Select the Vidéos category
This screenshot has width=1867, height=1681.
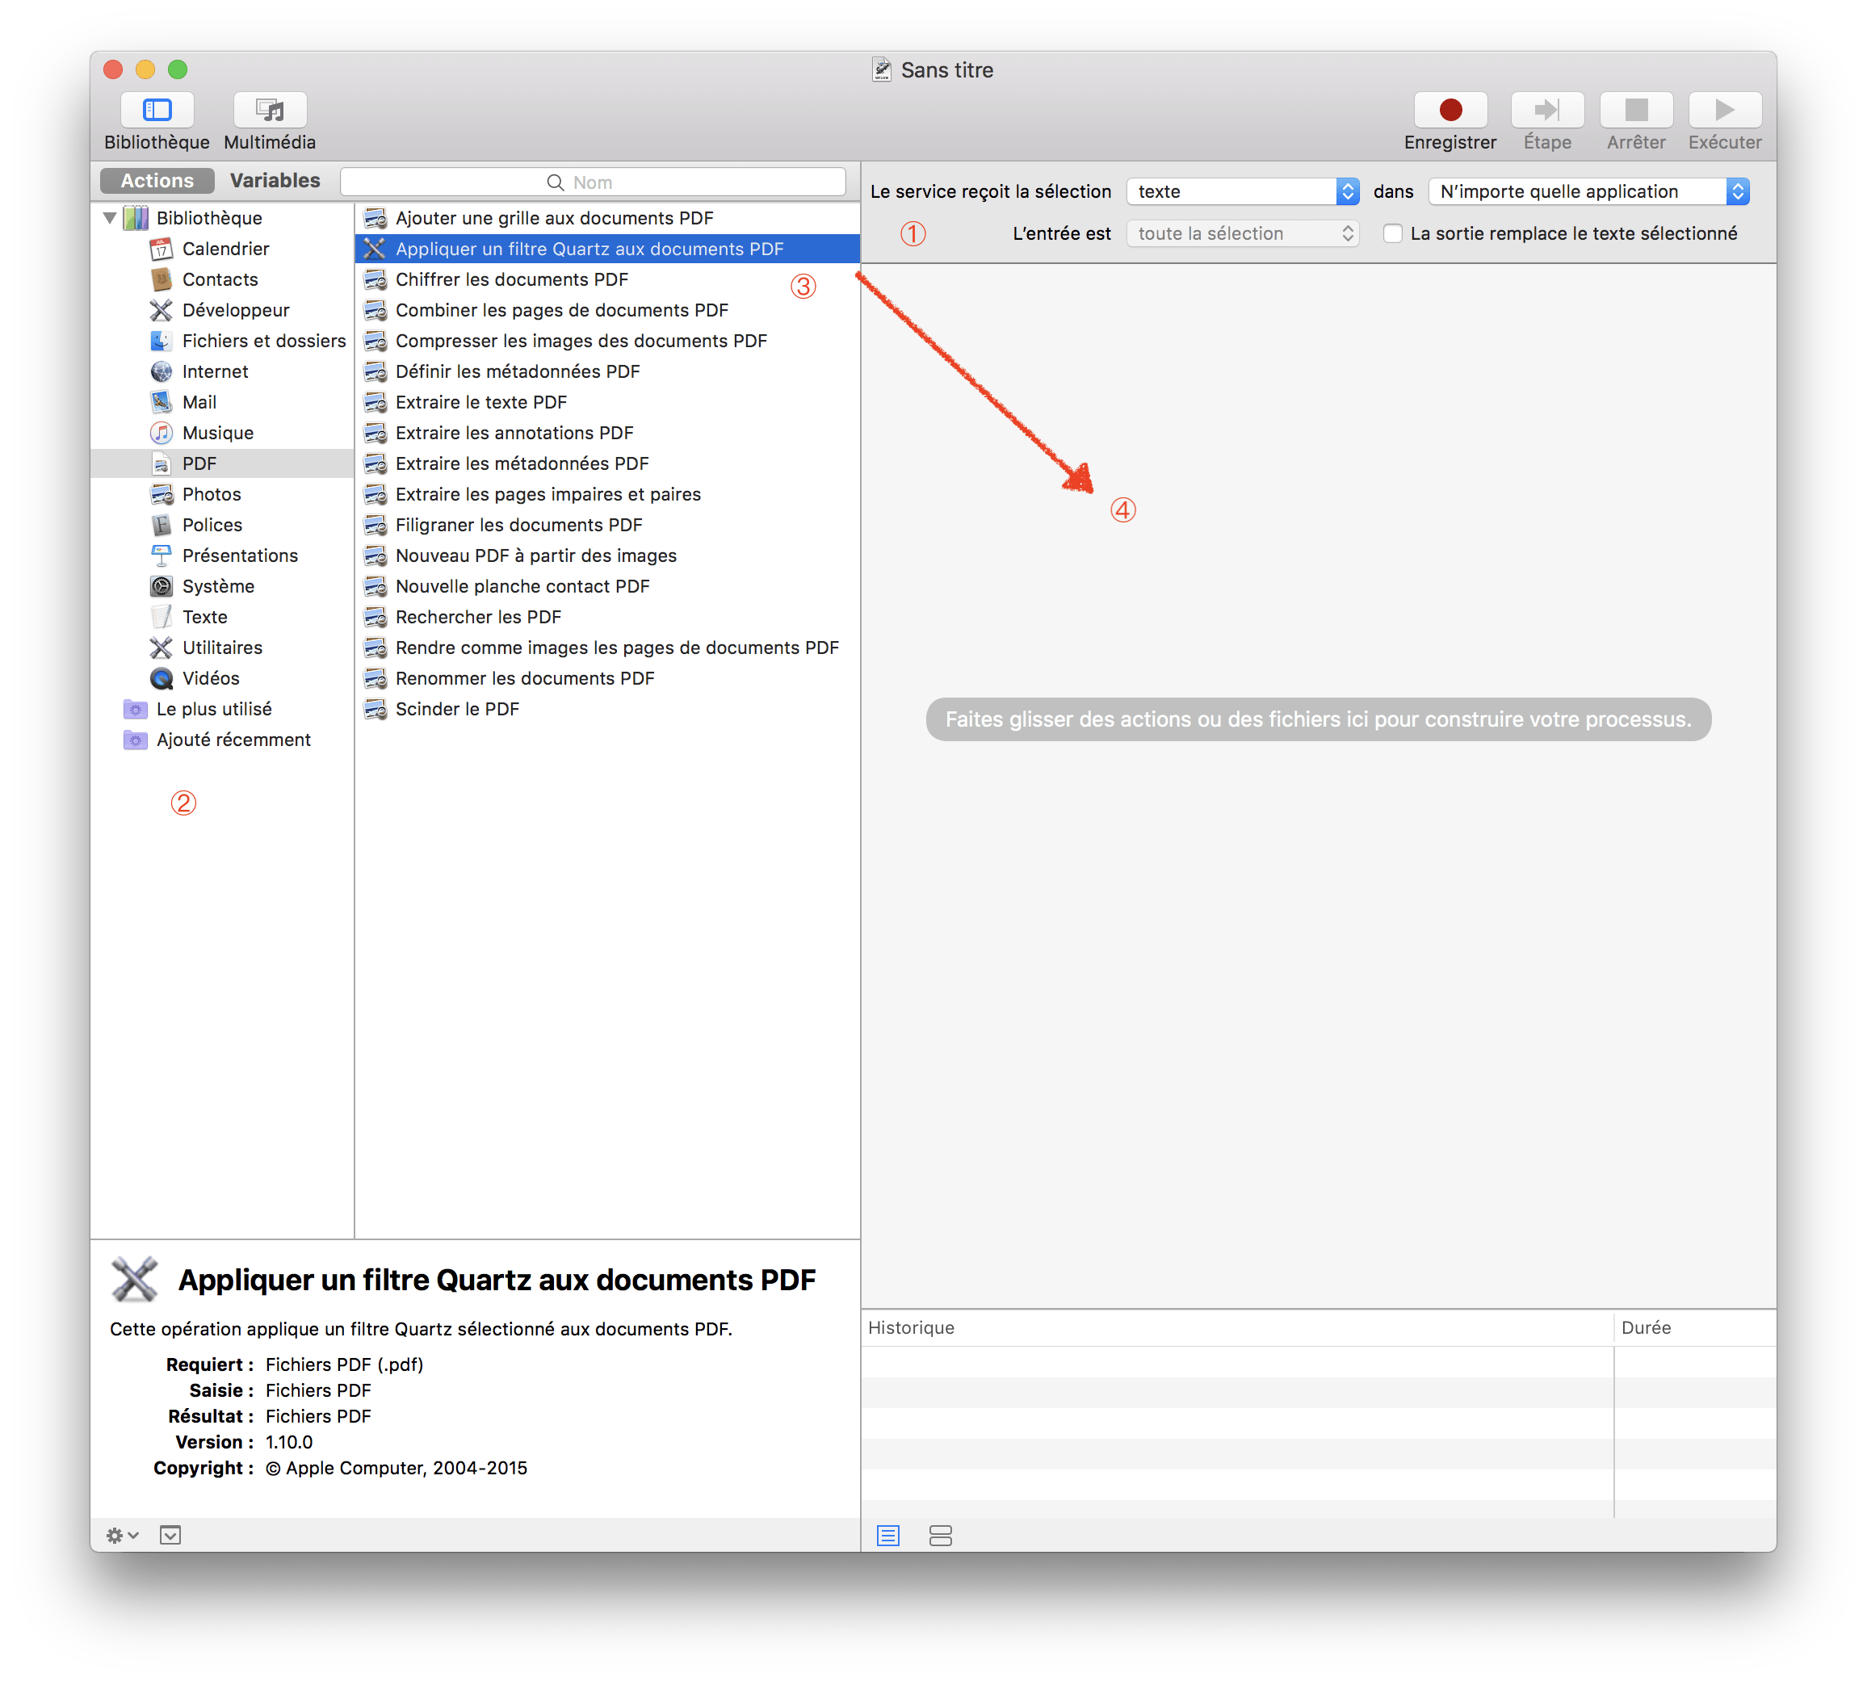tap(223, 678)
